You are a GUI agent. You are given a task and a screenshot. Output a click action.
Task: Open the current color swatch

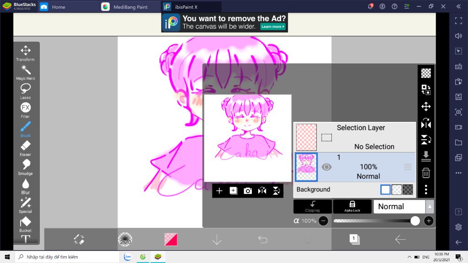[x=171, y=239]
